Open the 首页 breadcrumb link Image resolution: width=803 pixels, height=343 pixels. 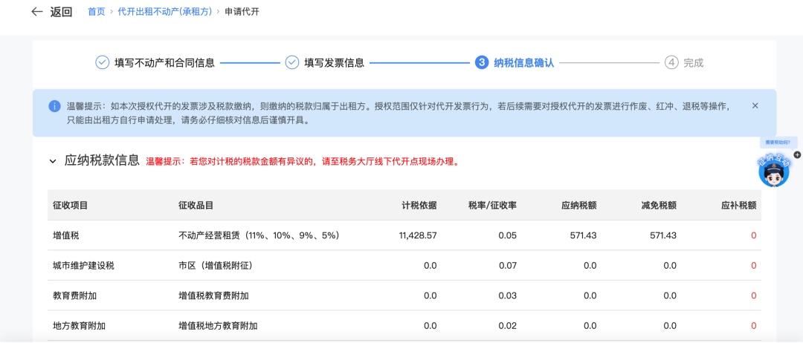pos(96,12)
